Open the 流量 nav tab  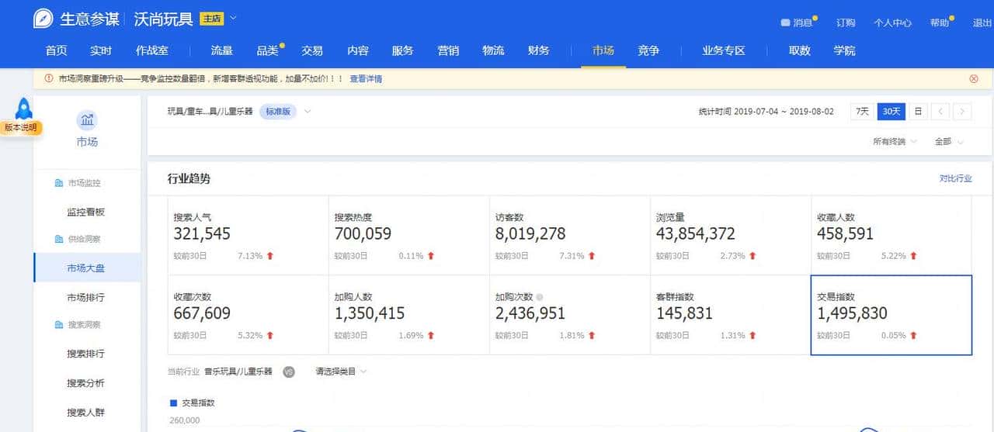[222, 50]
